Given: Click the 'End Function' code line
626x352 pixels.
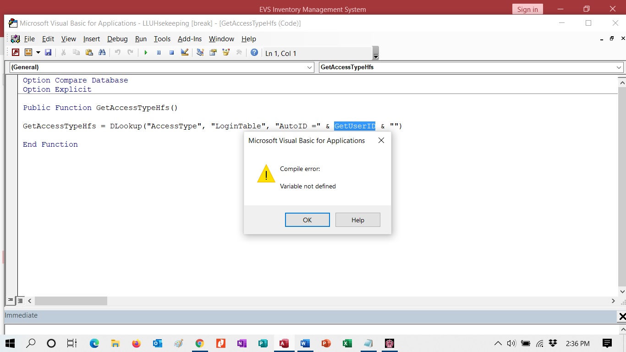Looking at the screenshot, I should coord(50,144).
